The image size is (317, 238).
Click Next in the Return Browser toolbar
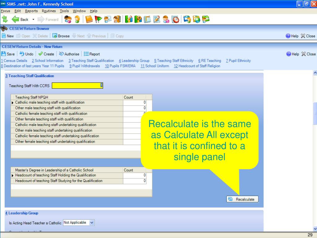point(78,36)
